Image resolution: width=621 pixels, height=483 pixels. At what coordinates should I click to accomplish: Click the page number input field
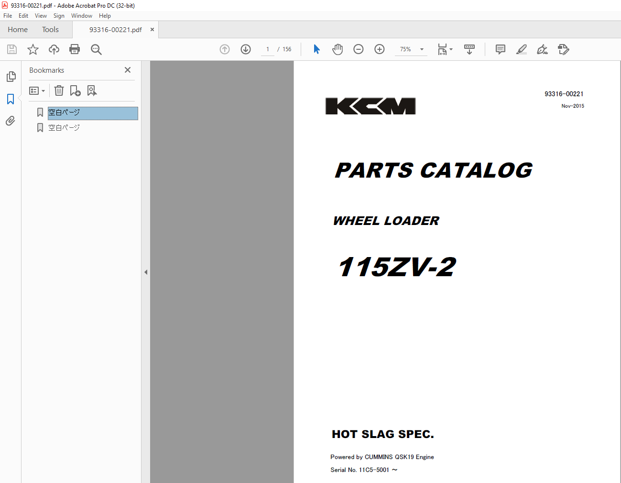point(268,49)
